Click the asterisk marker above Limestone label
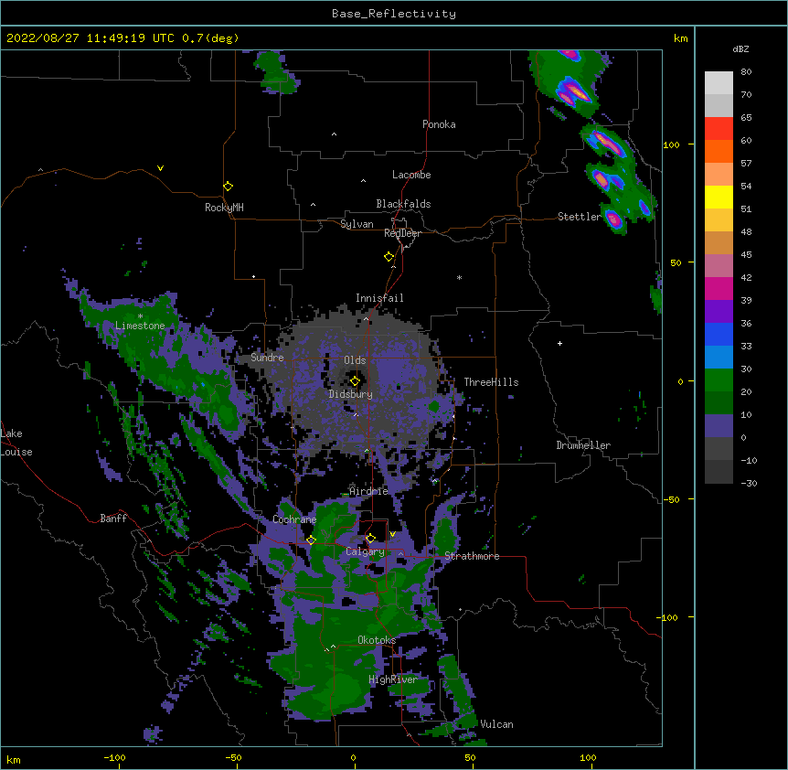The width and height of the screenshot is (788, 770). click(x=140, y=316)
